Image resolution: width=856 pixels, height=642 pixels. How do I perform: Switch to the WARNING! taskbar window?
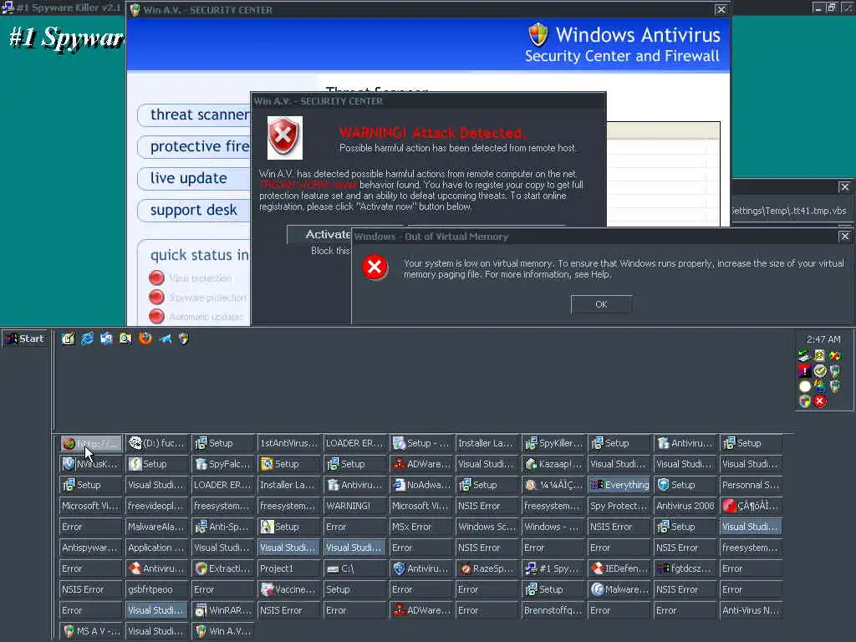pos(354,506)
